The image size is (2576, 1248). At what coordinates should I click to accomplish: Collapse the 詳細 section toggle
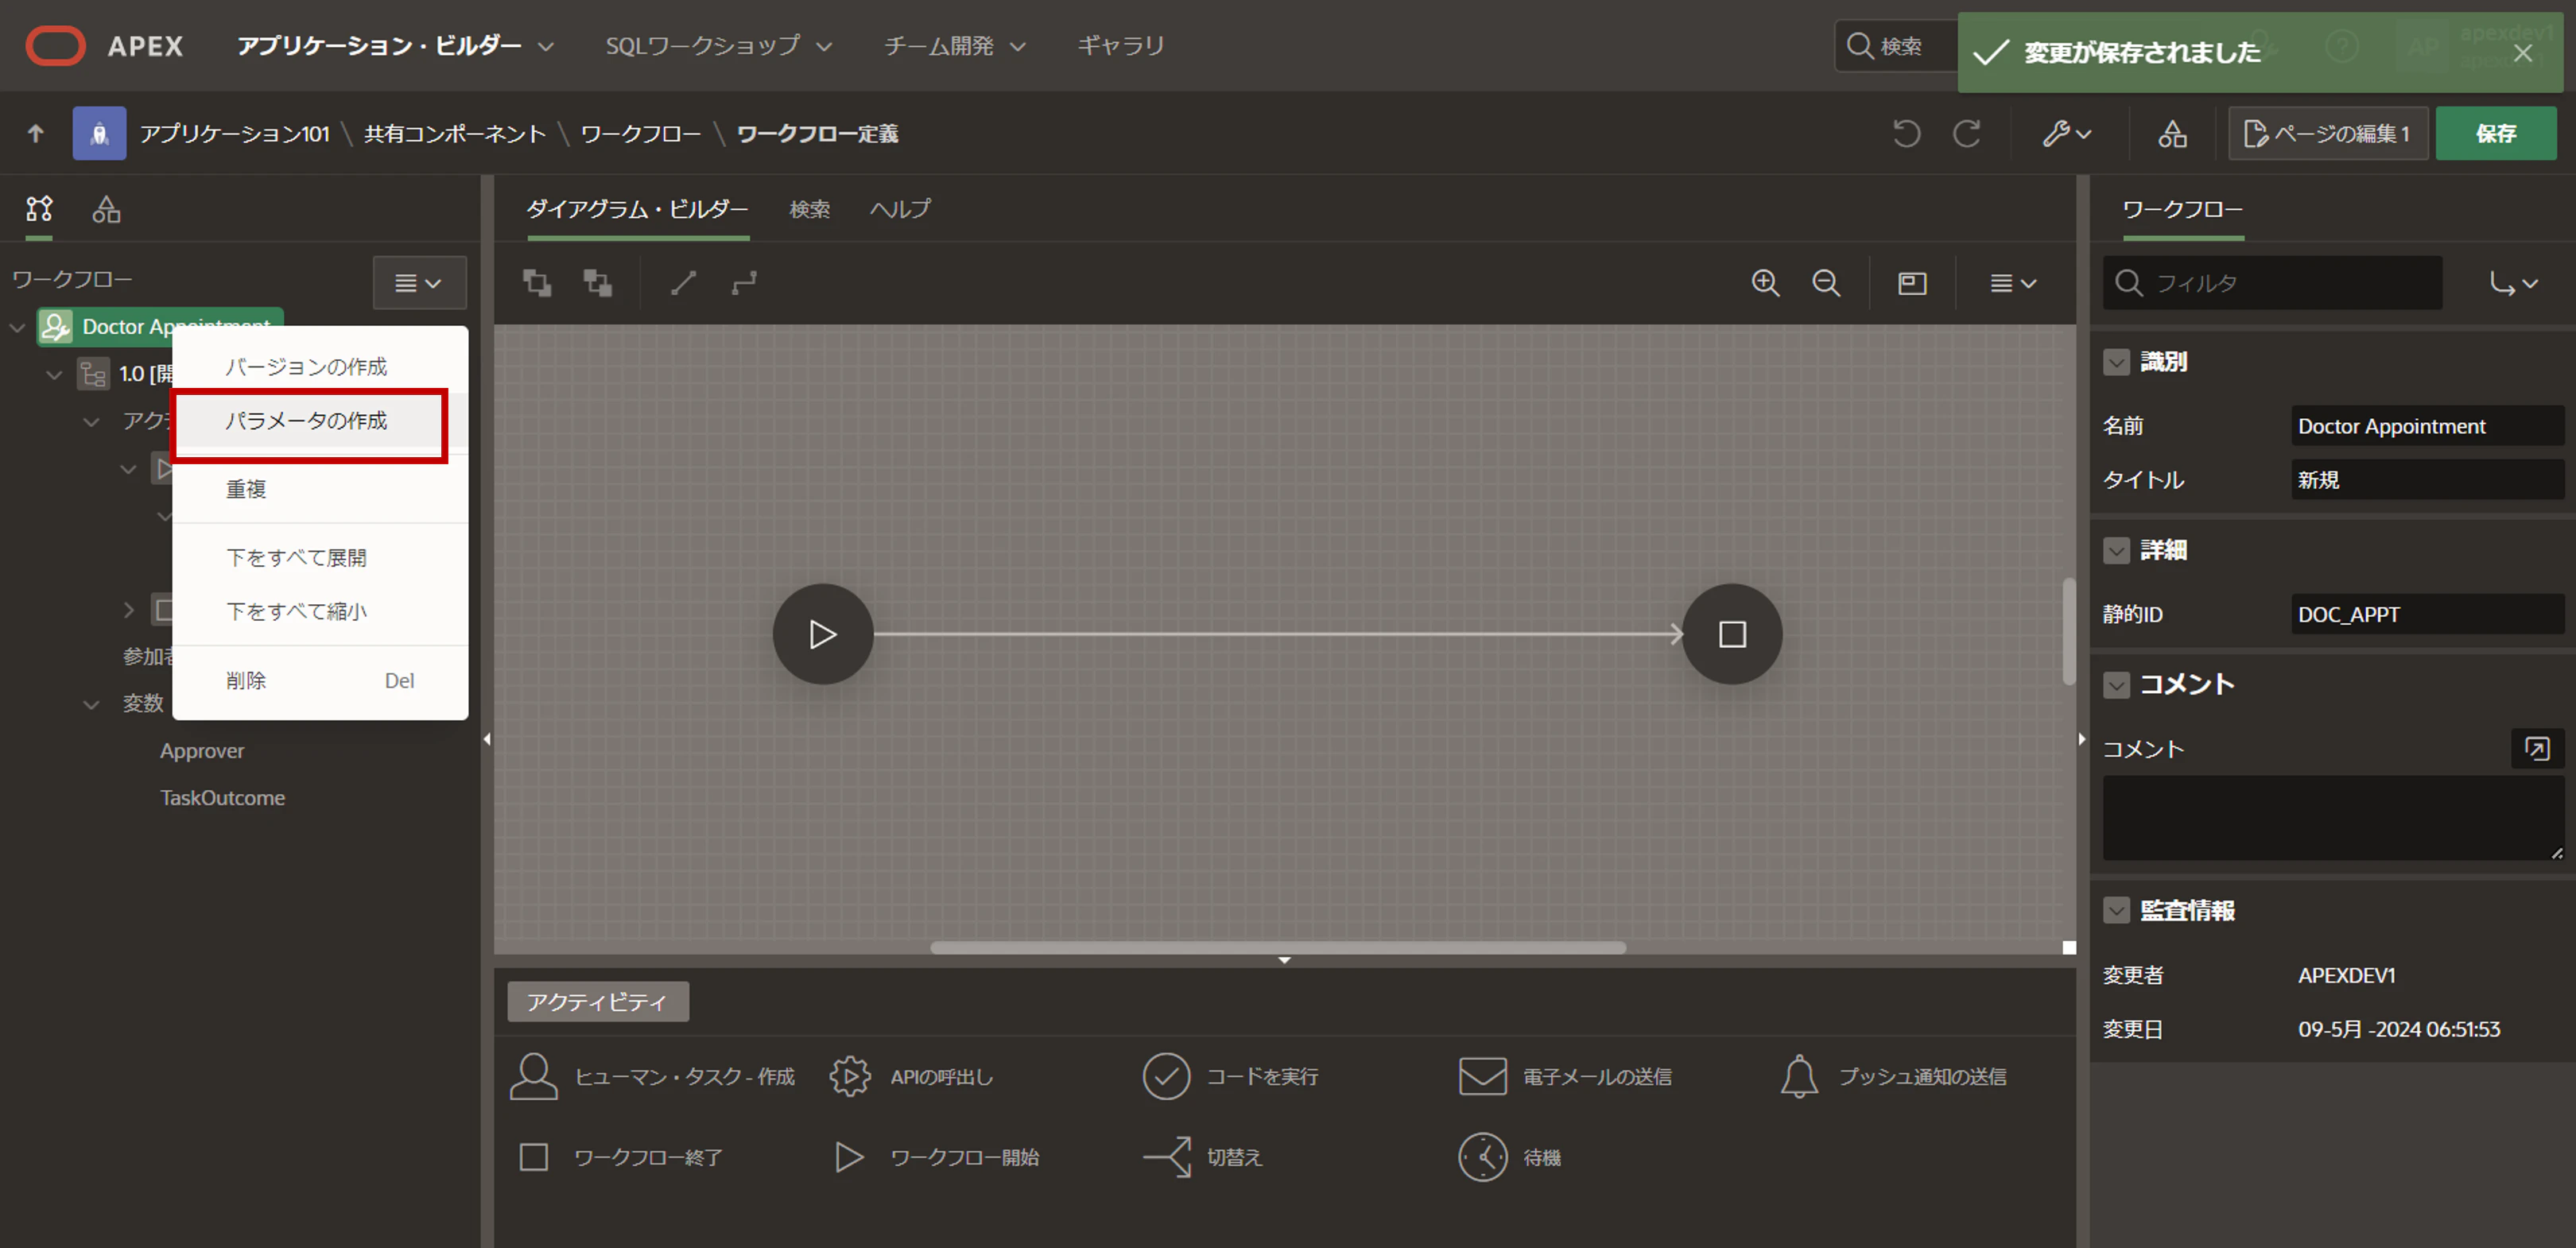tap(2116, 550)
